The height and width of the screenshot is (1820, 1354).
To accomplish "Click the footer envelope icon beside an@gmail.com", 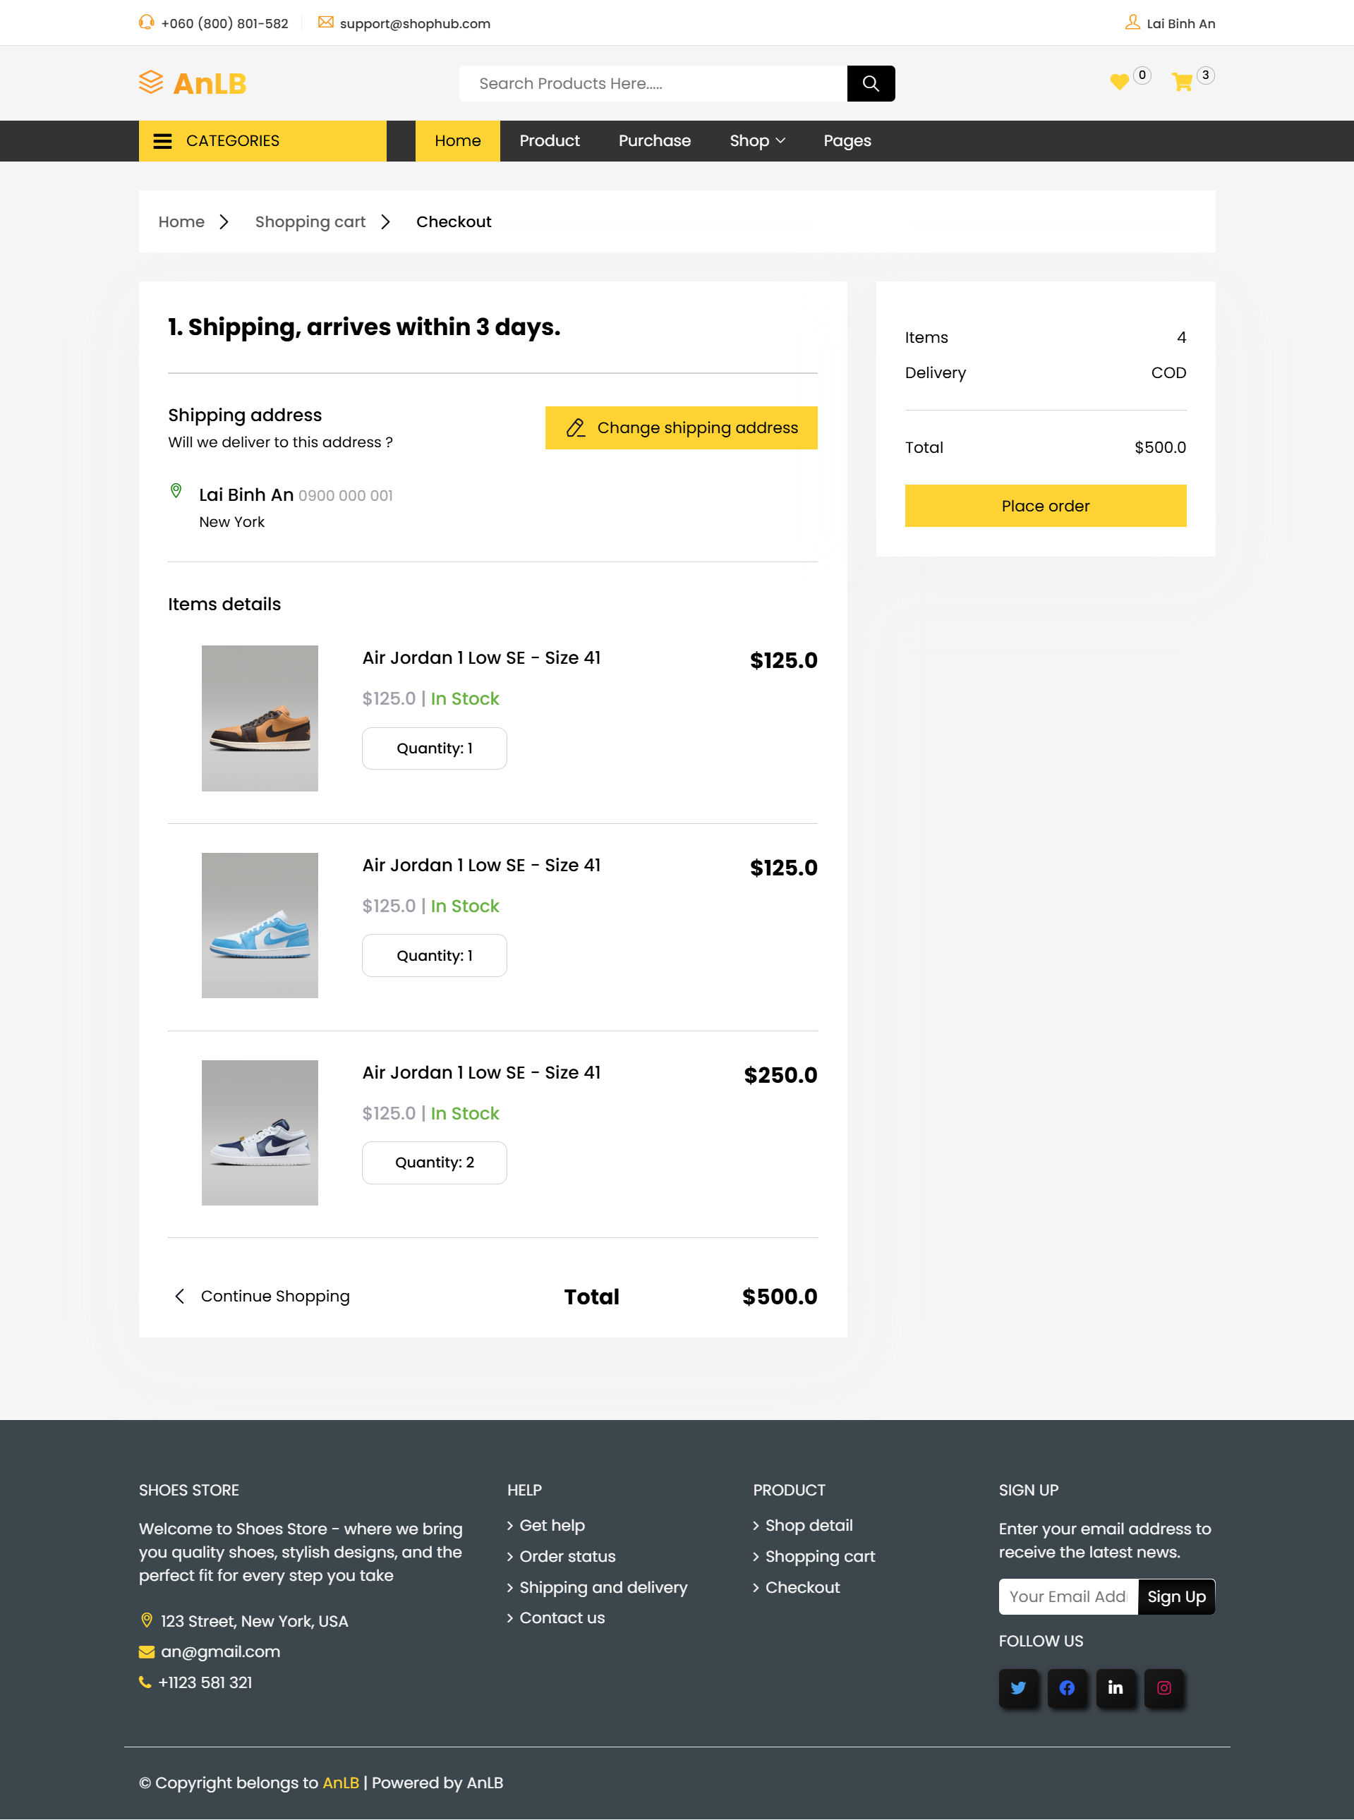I will tap(147, 1651).
